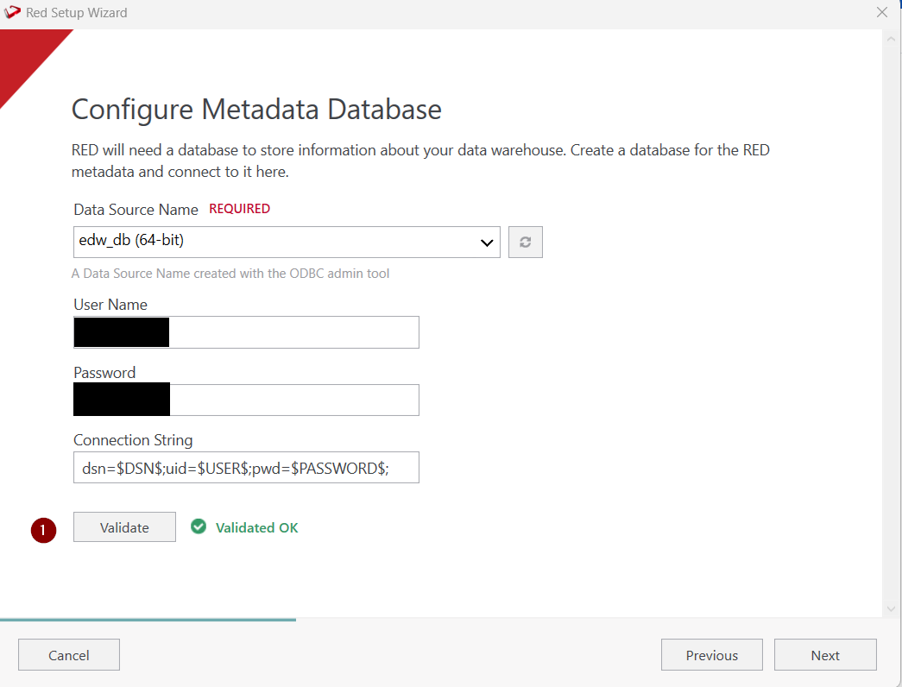Click the wizard progress bar
The image size is (902, 687).
(148, 620)
